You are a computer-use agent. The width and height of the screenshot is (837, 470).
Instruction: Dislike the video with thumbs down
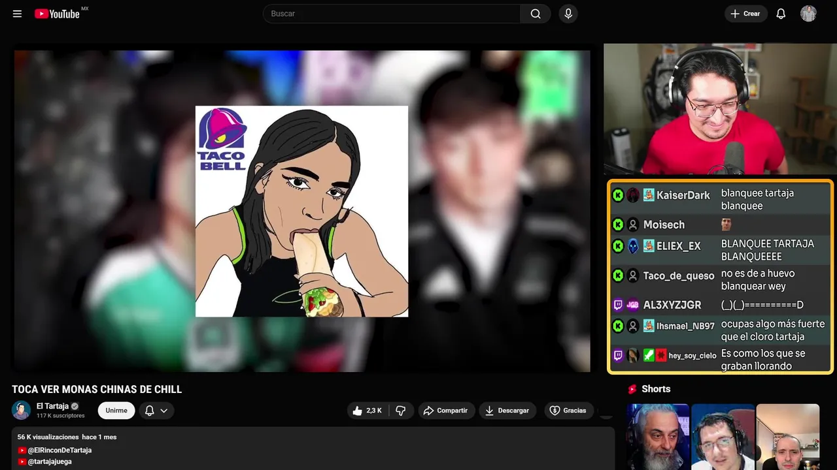pyautogui.click(x=401, y=411)
